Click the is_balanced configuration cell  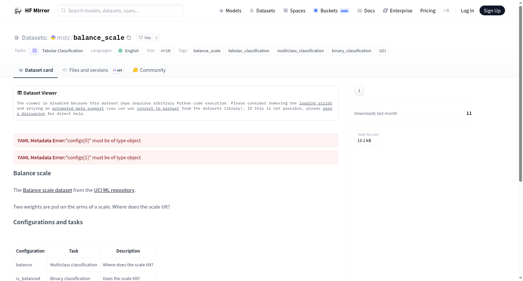point(30,278)
